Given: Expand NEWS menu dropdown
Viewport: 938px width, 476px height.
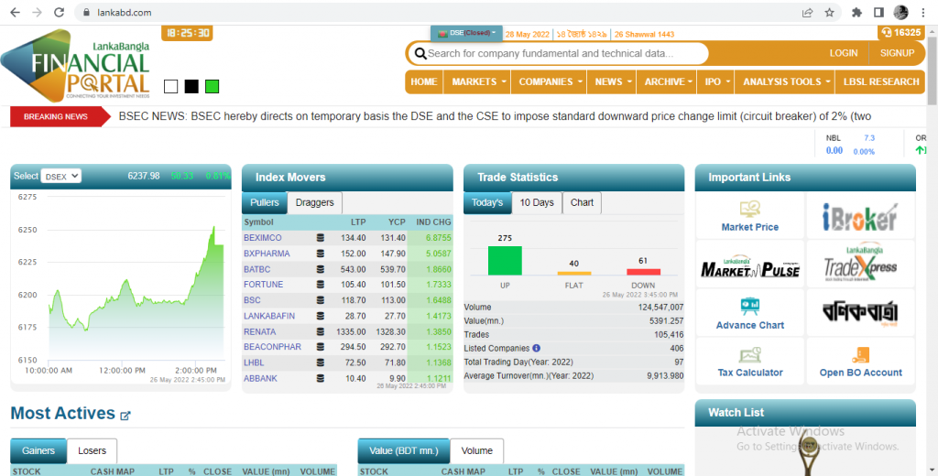Looking at the screenshot, I should coord(612,81).
